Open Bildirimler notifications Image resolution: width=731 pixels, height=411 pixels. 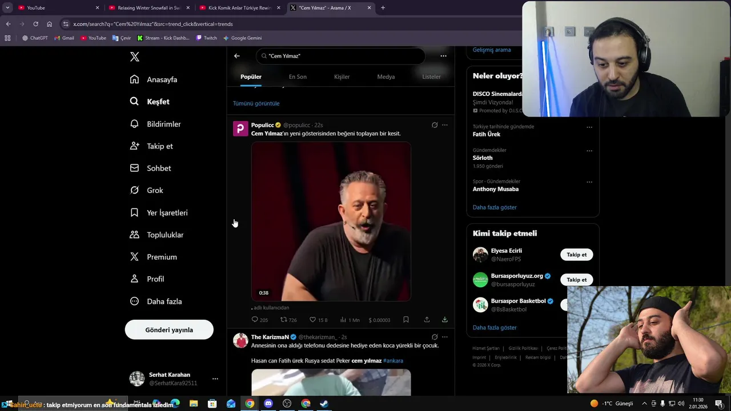155,124
